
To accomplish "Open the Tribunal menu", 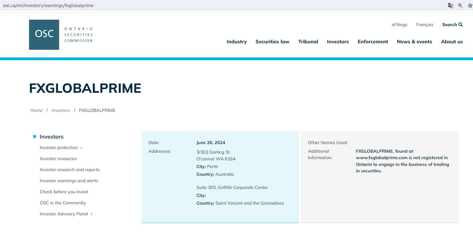I will [308, 42].
